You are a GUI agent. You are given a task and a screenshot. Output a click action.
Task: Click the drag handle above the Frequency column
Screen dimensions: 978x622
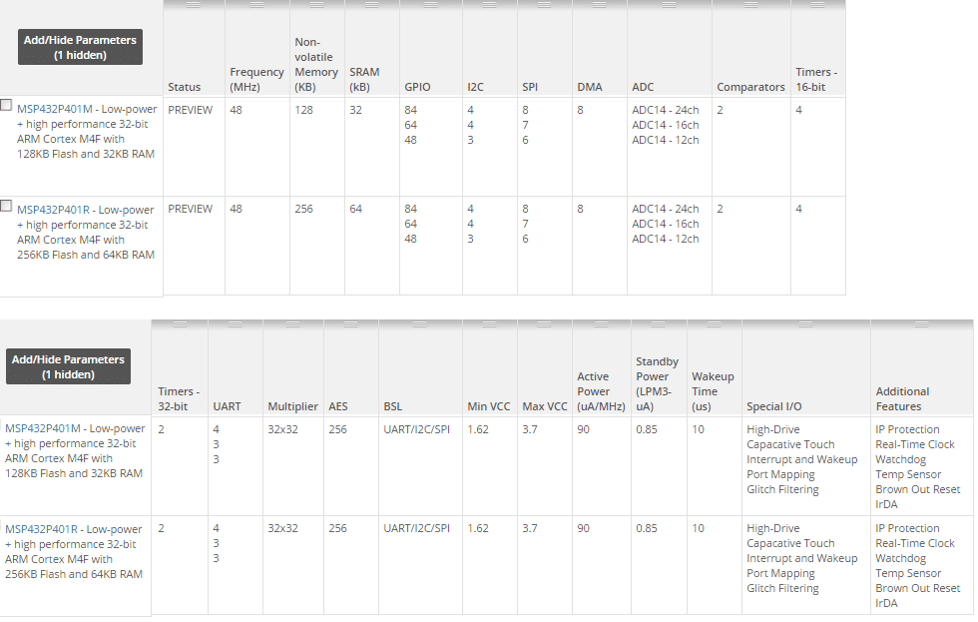(x=257, y=5)
